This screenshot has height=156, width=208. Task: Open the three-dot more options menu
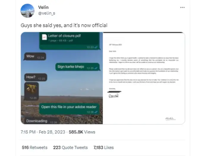pos(182,7)
